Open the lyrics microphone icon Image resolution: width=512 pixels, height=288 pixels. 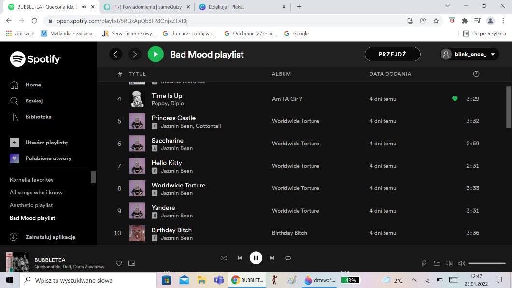tap(424, 263)
